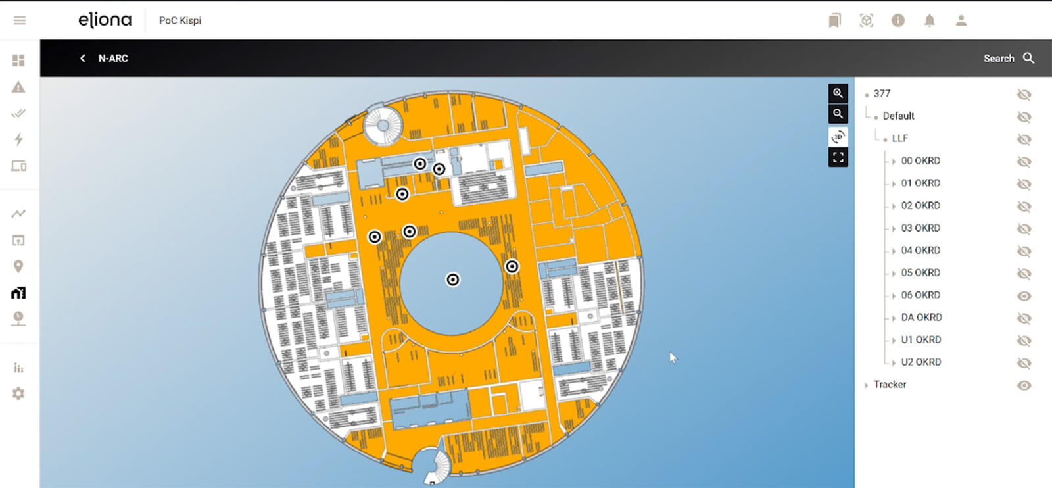
Task: Open the double-checkmark icon in sidebar
Action: tap(18, 113)
